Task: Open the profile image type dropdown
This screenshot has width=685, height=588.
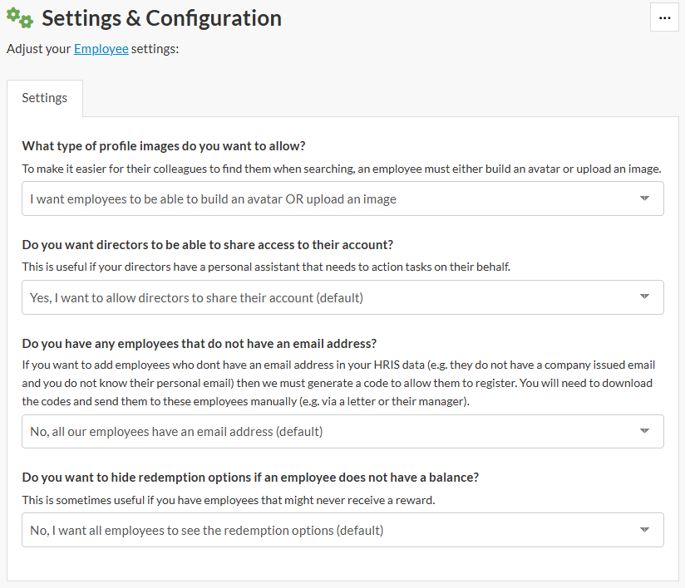Action: click(333, 198)
